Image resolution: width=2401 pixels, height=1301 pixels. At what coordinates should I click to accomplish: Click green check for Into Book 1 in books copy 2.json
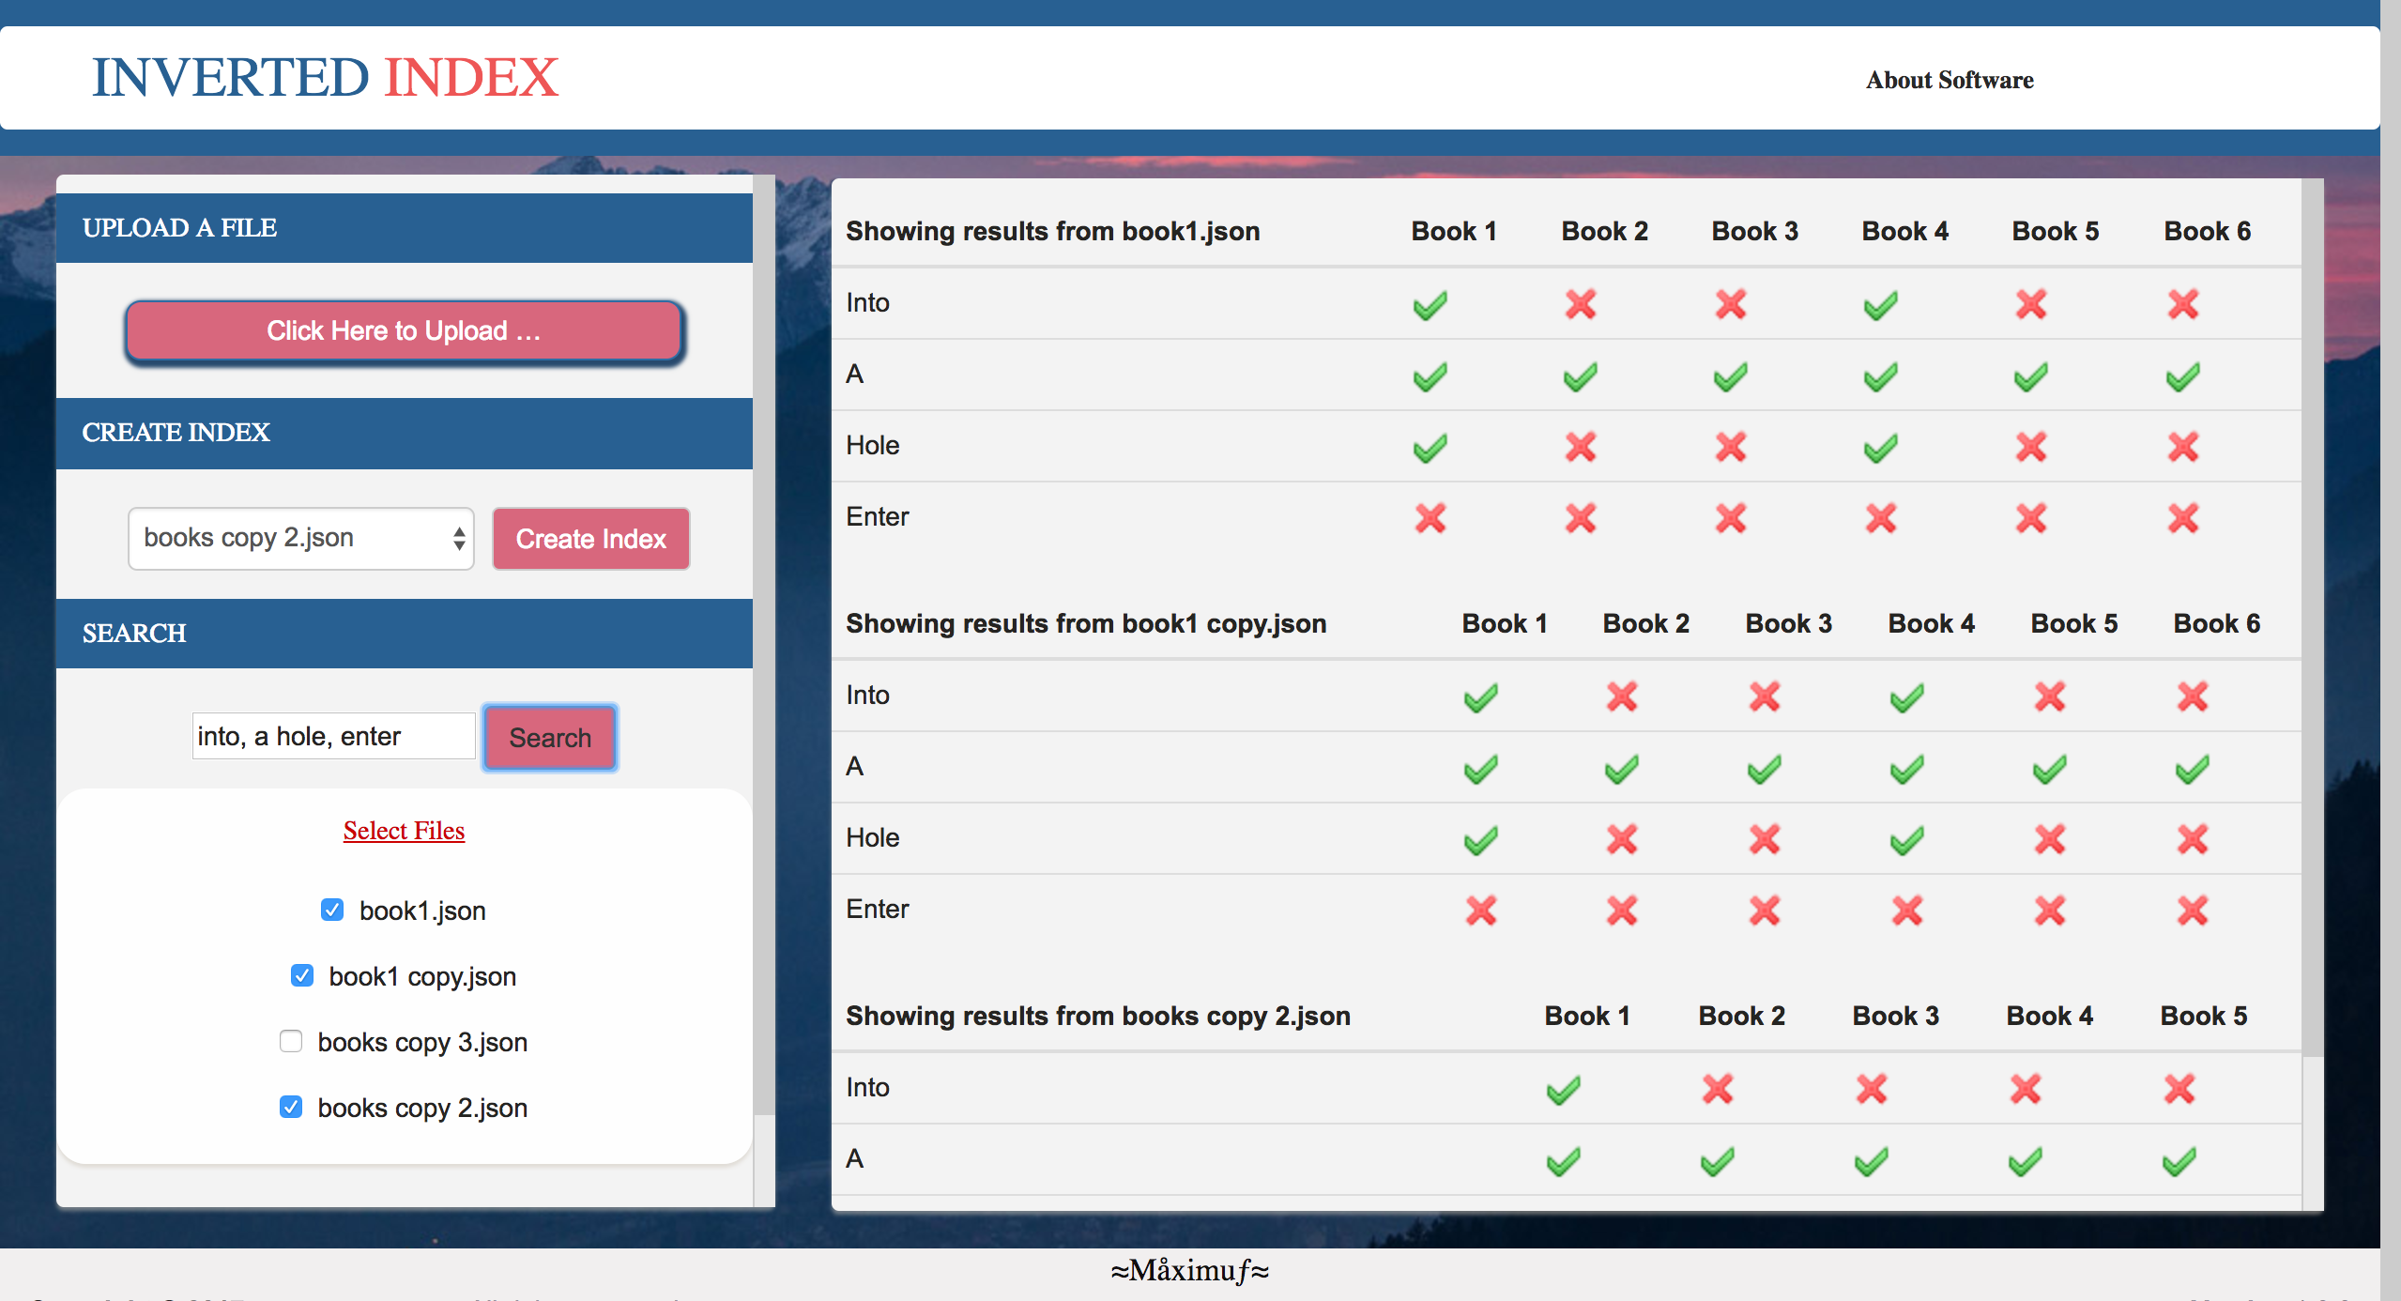[x=1563, y=1090]
